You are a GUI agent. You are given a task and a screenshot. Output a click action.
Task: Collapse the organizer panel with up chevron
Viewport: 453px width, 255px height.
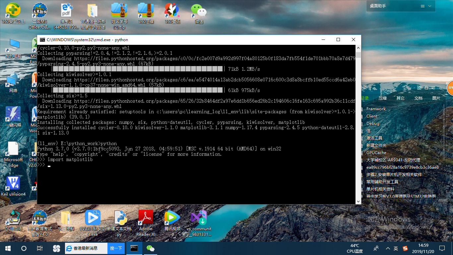440,88
